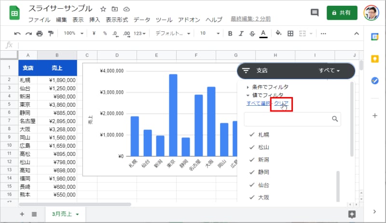Open the 挿入 menu
This screenshot has height=223, width=386.
pos(95,19)
